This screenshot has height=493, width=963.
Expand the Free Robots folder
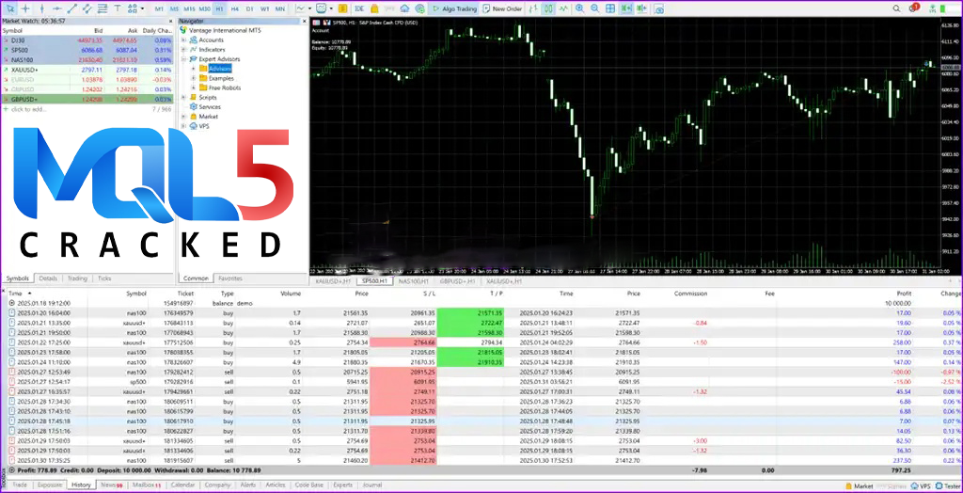194,87
